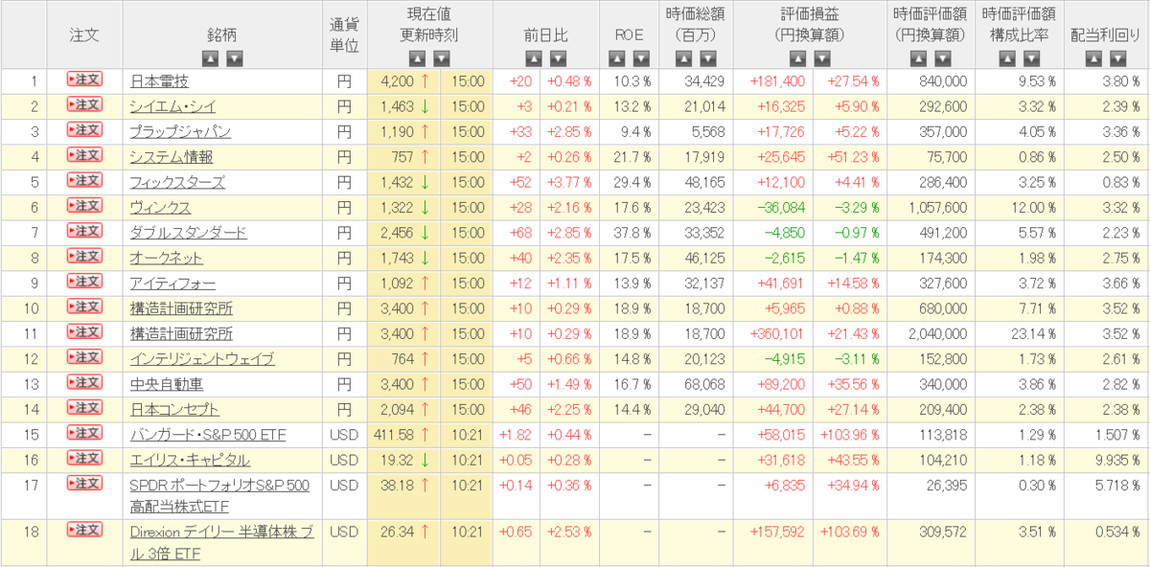The width and height of the screenshot is (1150, 567).
Task: Sort 銘柄 column descending with down arrow
Action: click(x=234, y=58)
